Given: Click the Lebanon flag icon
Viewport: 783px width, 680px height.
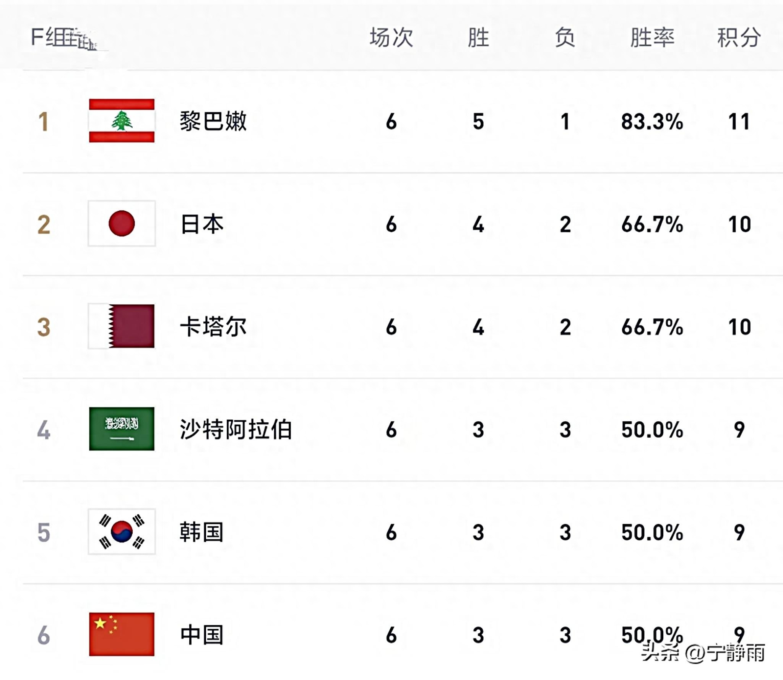Looking at the screenshot, I should 122,120.
